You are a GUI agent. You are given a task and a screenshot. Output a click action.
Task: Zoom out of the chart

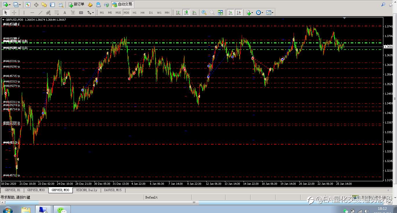click(x=212, y=13)
